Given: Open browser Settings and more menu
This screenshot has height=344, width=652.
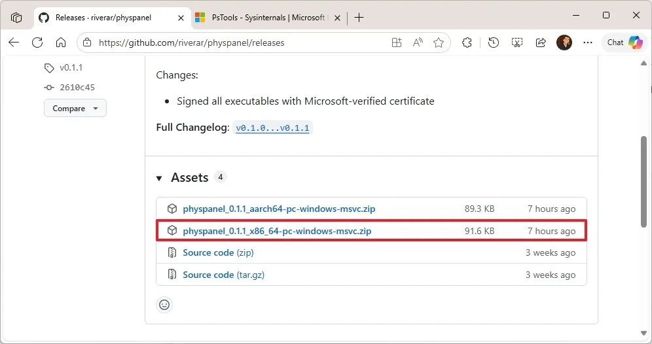Looking at the screenshot, I should [x=587, y=43].
